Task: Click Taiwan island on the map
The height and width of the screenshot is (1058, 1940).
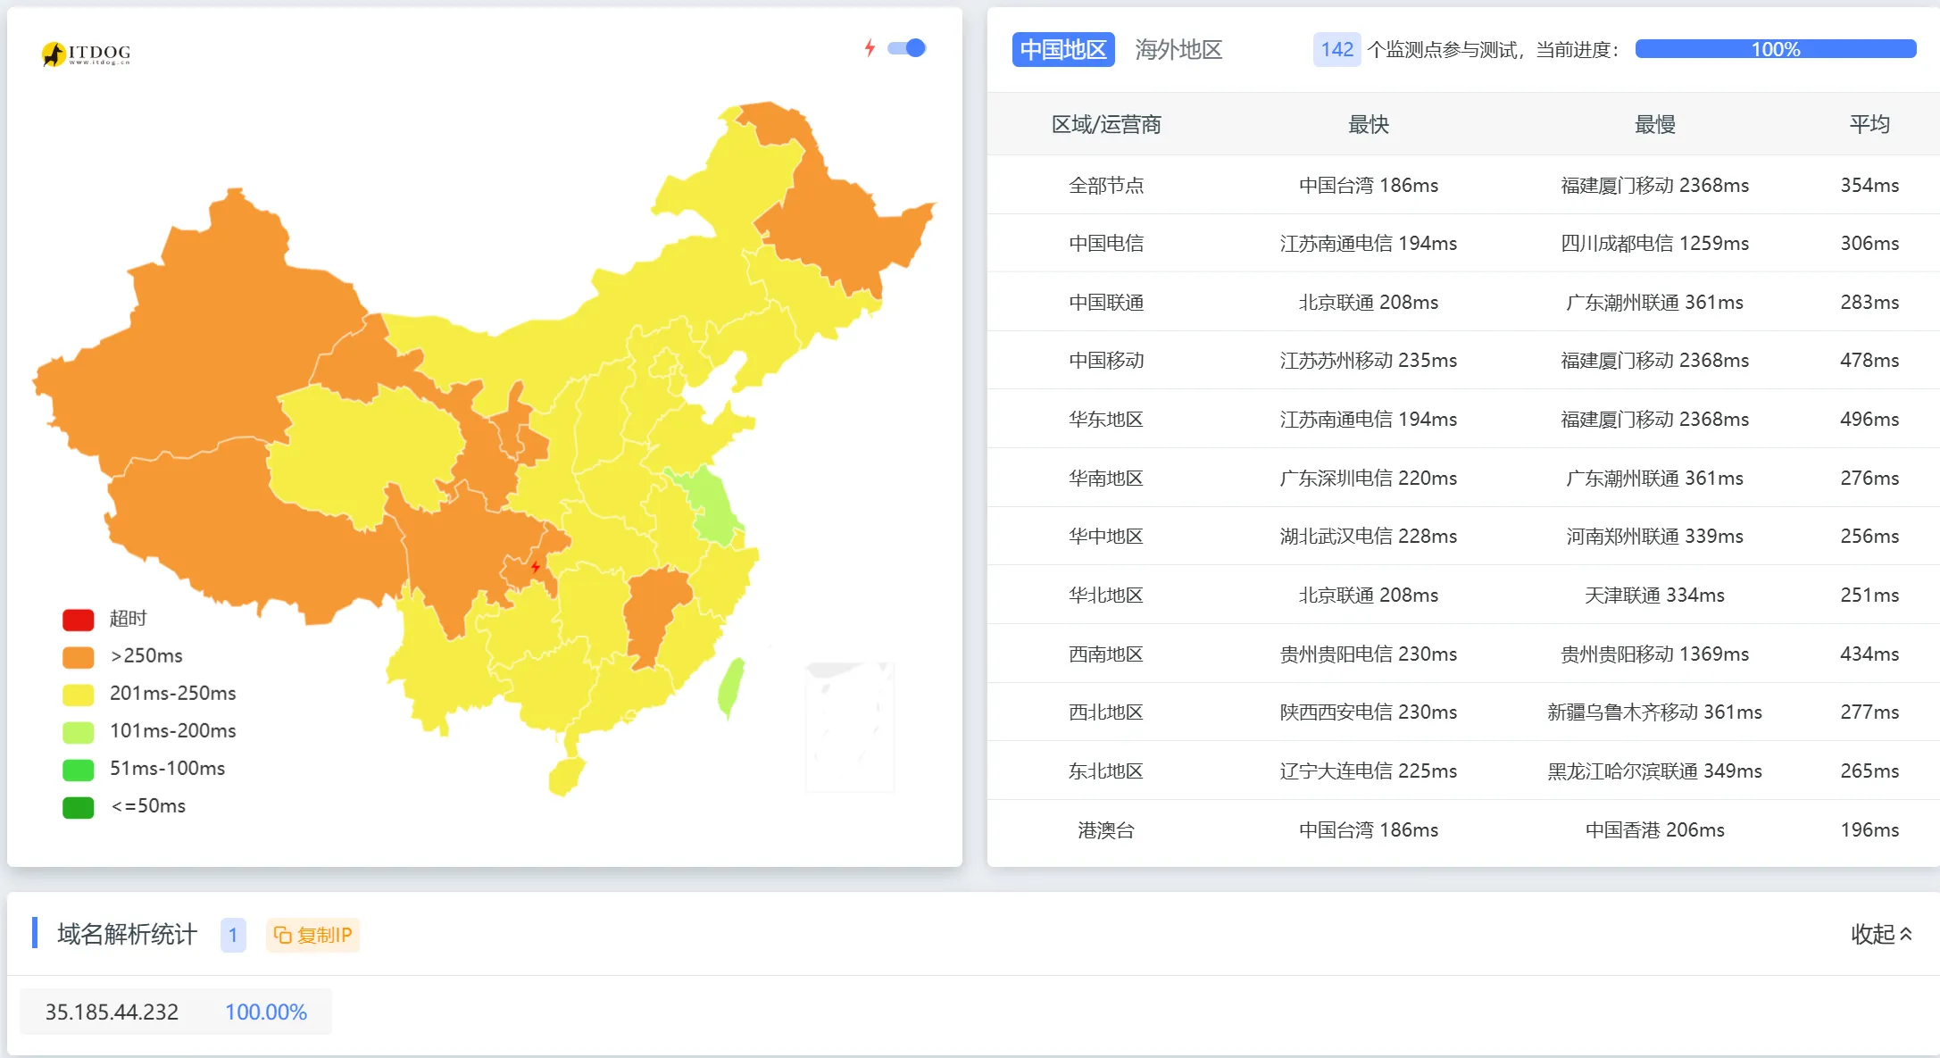Action: pyautogui.click(x=731, y=687)
